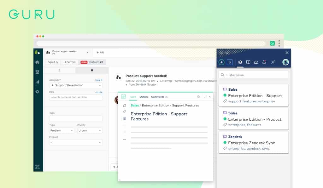Screen dimensions: 323x188
Task: Open Guru notifications bell
Action: [x=264, y=62]
